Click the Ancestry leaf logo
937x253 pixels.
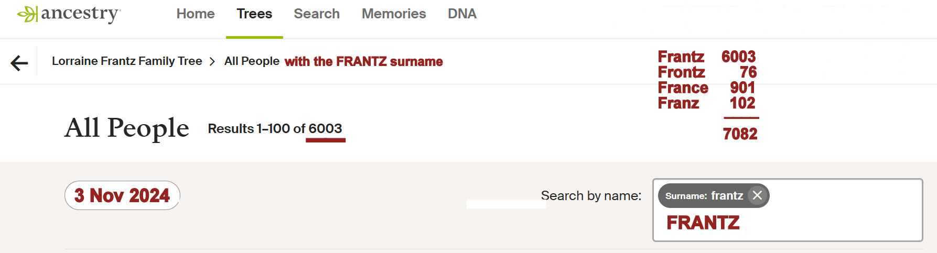[27, 14]
